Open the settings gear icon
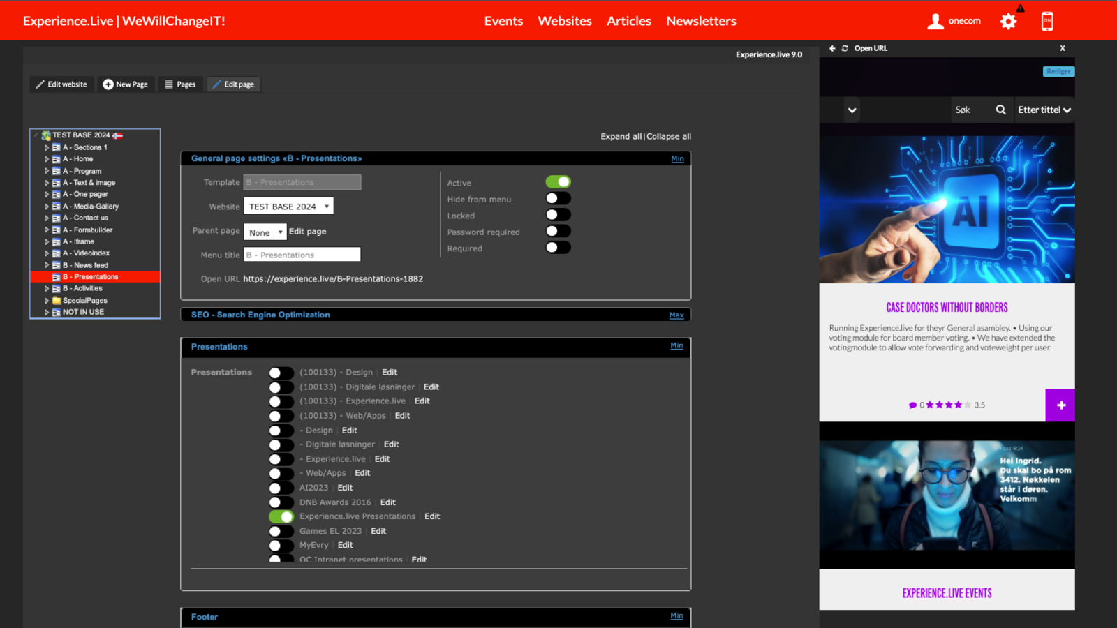Screen dimensions: 1117x628 click(x=1008, y=22)
